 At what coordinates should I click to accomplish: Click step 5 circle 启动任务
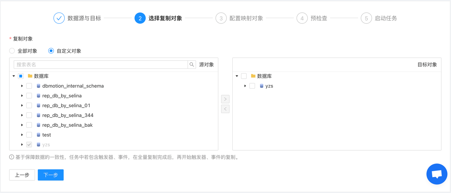(x=366, y=18)
